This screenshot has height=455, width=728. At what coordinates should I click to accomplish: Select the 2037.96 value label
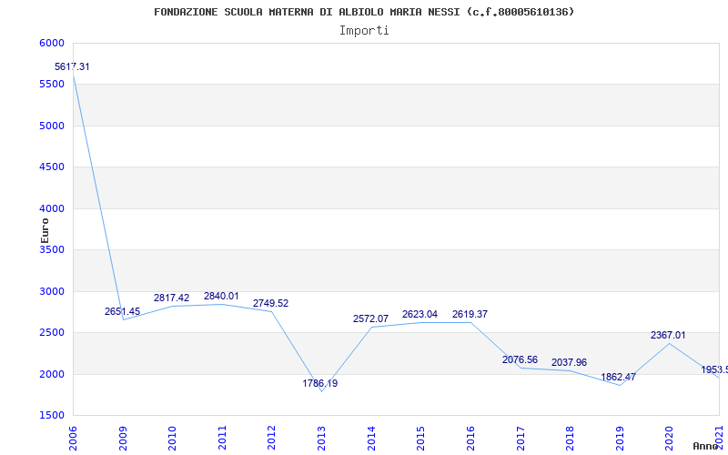pyautogui.click(x=570, y=362)
